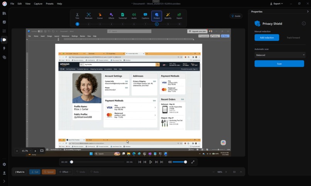This screenshot has width=311, height=186.
Task: Open the Webcam tool
Action: [x=89, y=16]
